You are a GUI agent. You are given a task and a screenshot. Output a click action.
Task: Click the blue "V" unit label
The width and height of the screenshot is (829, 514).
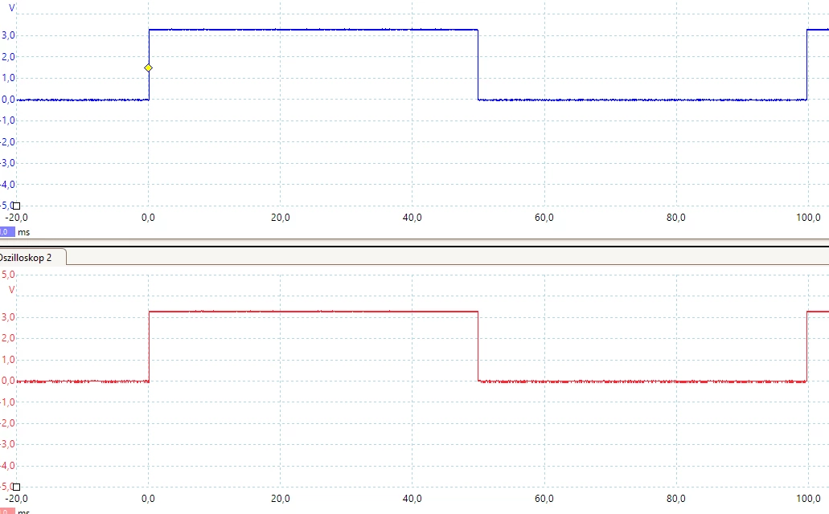point(11,9)
